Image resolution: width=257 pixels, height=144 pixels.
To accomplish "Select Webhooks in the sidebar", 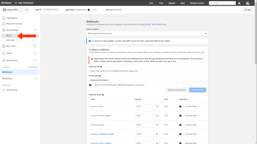I will 20,72.
